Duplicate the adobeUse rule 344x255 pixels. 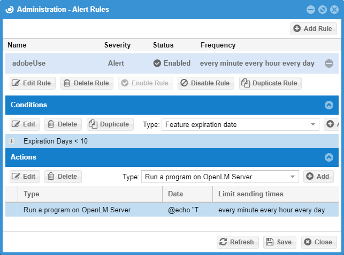[x=270, y=83]
